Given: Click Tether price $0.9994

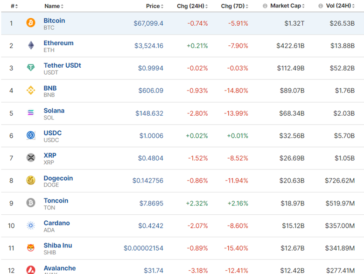Looking at the screenshot, I should point(151,68).
